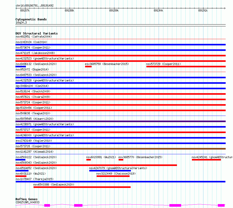This screenshot has width=233, height=208.
Task: Select the blue bar under nsv4247079
Action: [x=110, y=171]
